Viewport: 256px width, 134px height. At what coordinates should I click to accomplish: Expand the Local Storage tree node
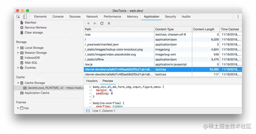(x=18, y=48)
